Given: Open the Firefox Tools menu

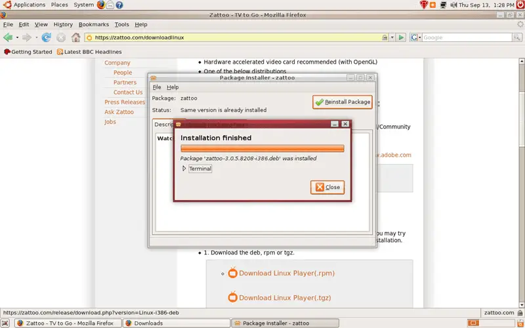Looking at the screenshot, I should [121, 24].
